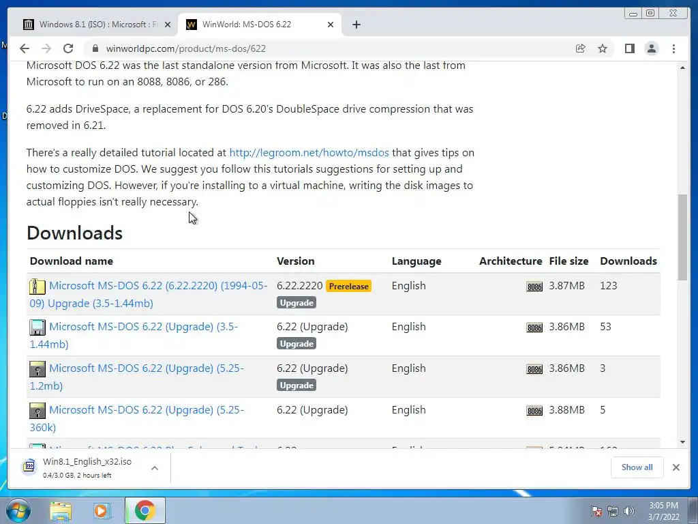Click the vertical scrollbar thumb
This screenshot has width=698, height=524.
click(682, 237)
